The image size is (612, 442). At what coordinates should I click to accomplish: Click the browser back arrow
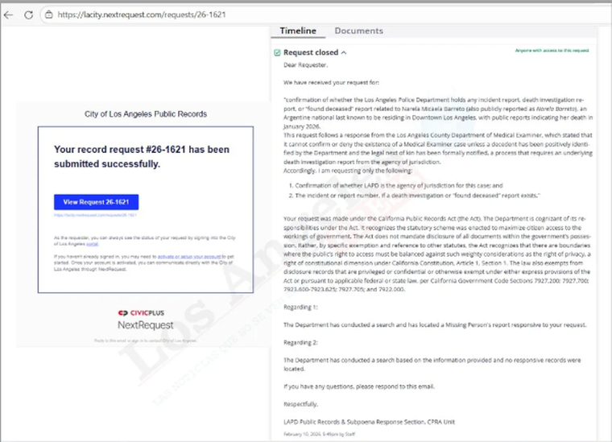(9, 14)
